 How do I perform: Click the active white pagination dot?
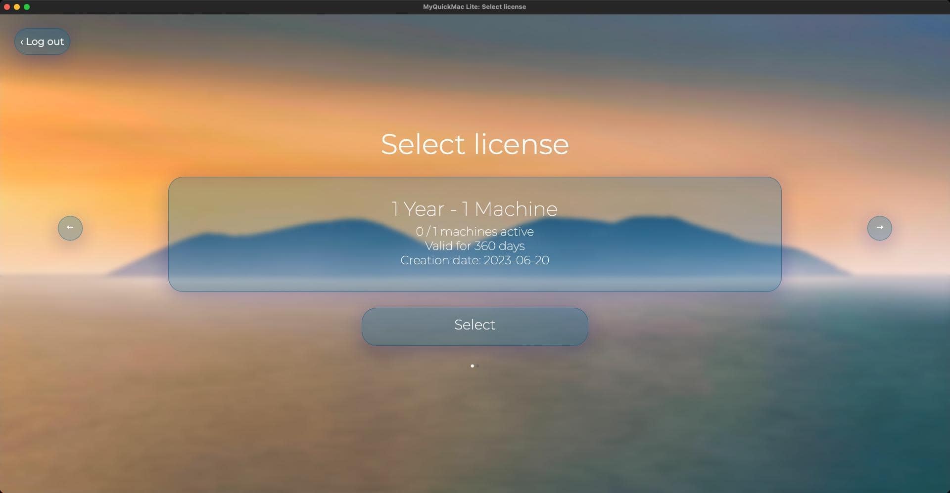coord(472,366)
